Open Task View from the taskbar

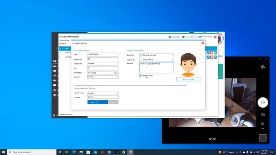click(67, 152)
